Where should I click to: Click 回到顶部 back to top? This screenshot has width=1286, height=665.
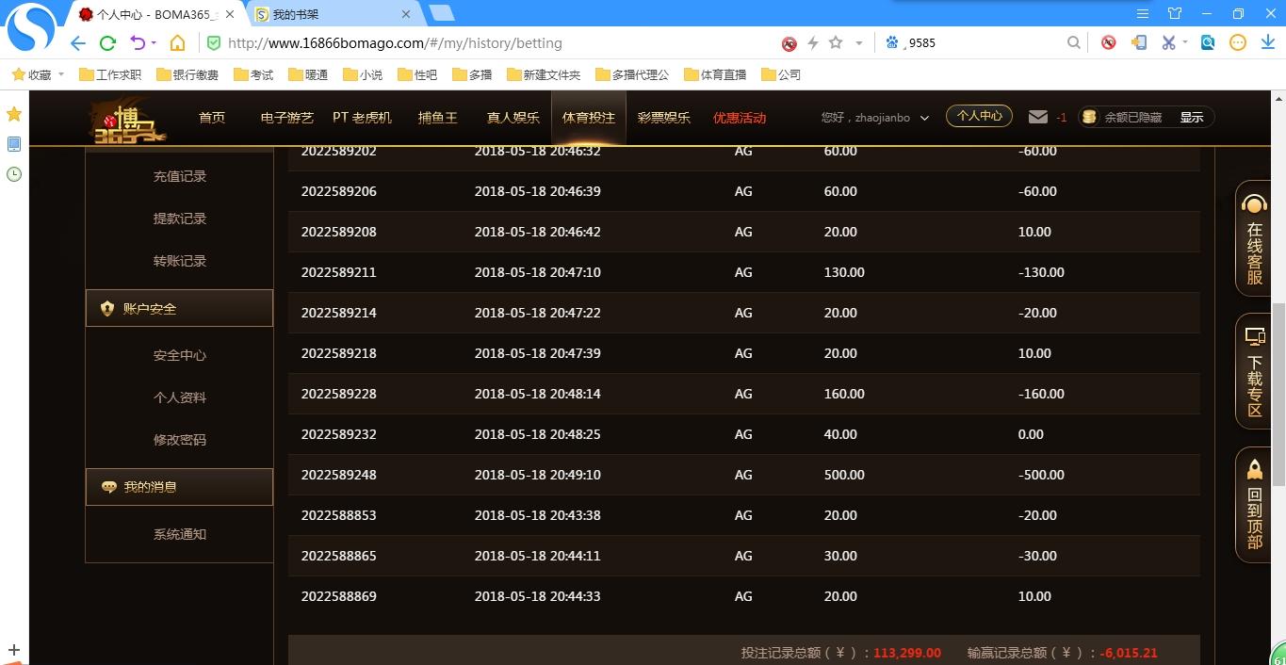[1253, 505]
